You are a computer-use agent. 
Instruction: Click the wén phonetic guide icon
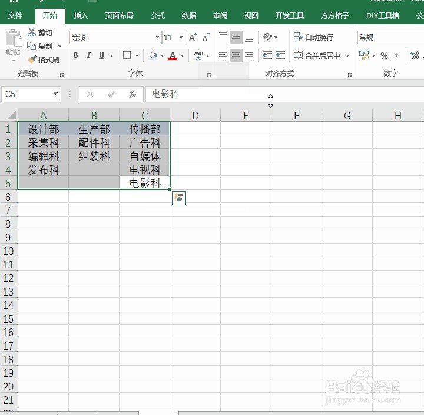(198, 55)
